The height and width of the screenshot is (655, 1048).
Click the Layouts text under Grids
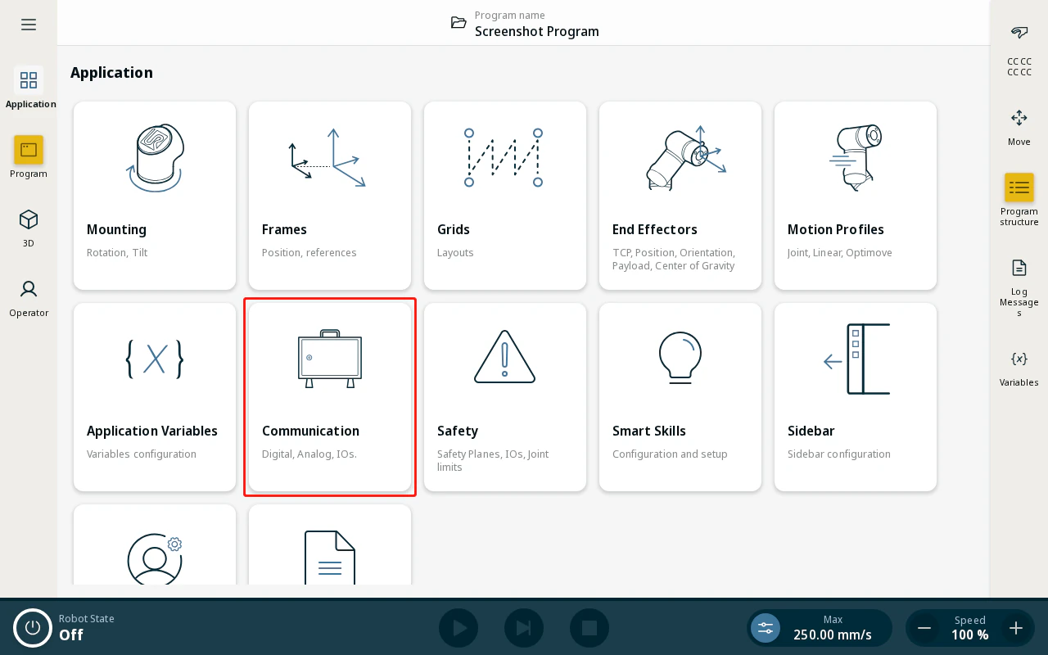click(x=455, y=253)
